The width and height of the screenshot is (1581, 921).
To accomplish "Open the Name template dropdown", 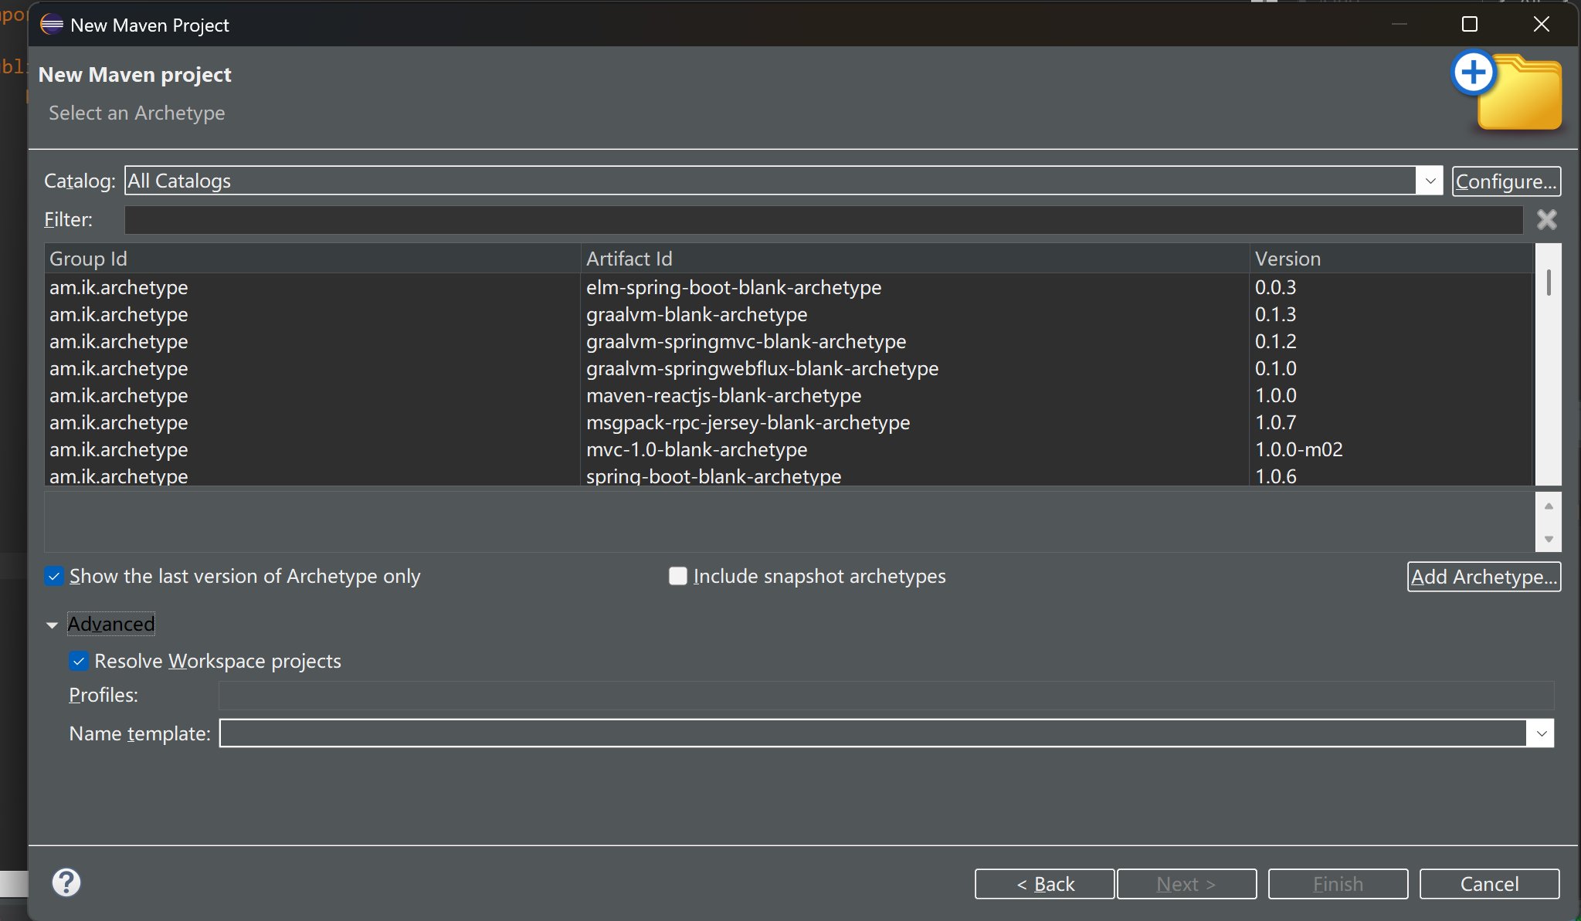I will point(1541,733).
